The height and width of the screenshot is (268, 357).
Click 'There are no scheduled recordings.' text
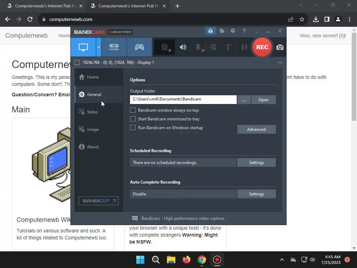[x=165, y=163]
